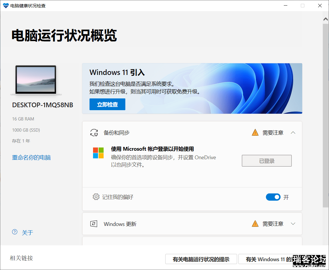
Task: Click the DESKTOP-1MQ58NB computer name
Action: 43,105
